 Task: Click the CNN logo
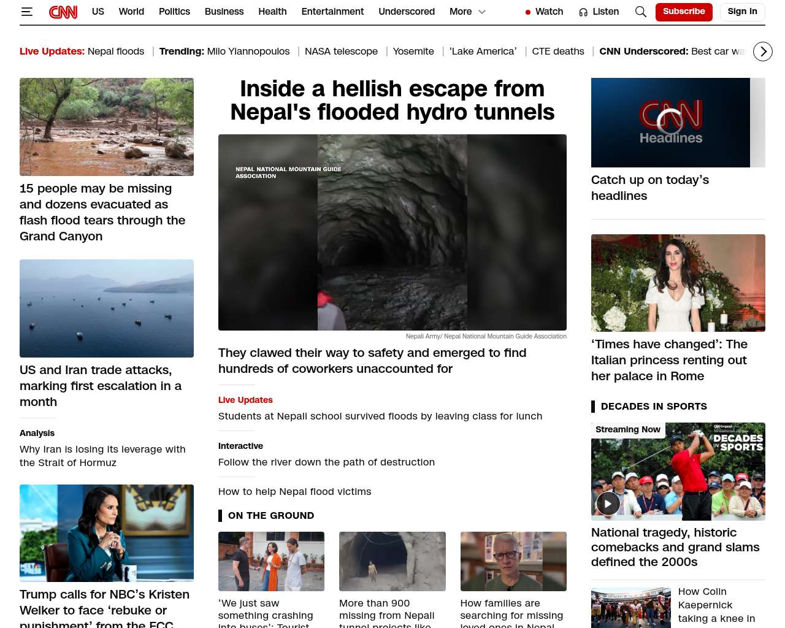[63, 12]
